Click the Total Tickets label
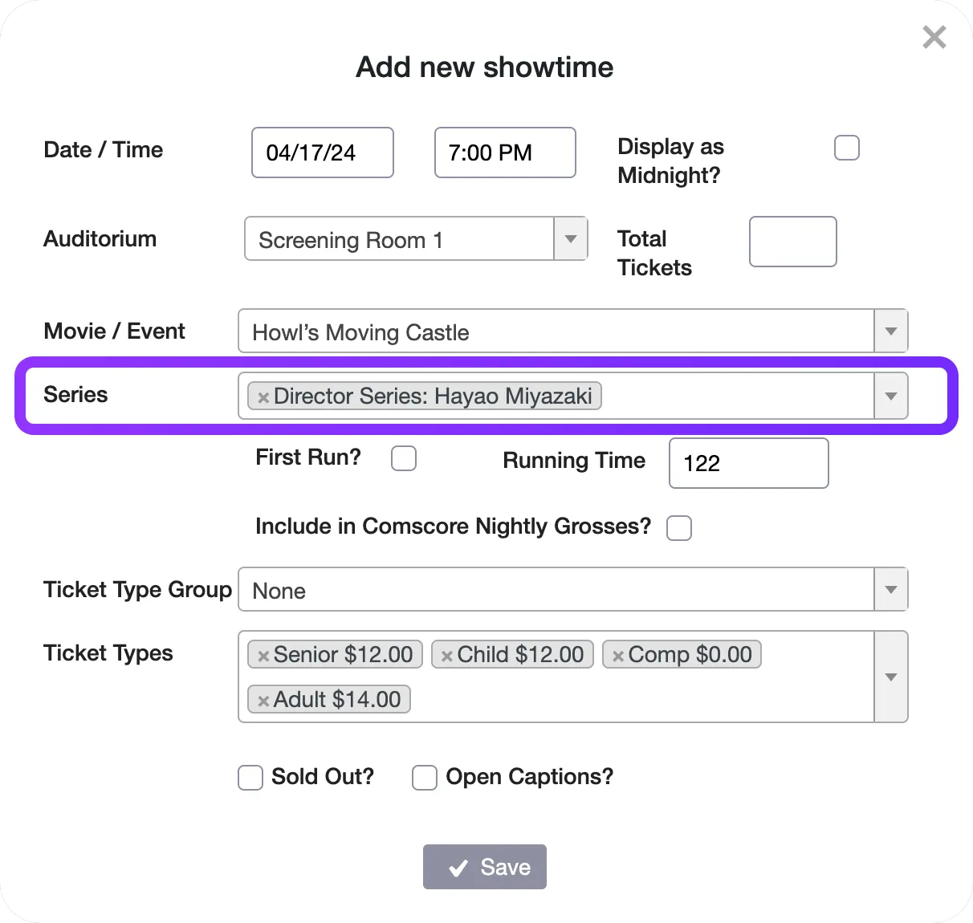The width and height of the screenshot is (973, 923). click(x=655, y=253)
